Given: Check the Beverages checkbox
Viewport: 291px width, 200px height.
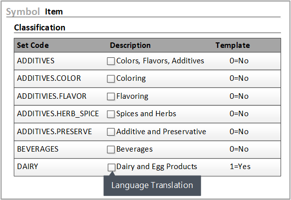Looking at the screenshot, I should (x=111, y=150).
